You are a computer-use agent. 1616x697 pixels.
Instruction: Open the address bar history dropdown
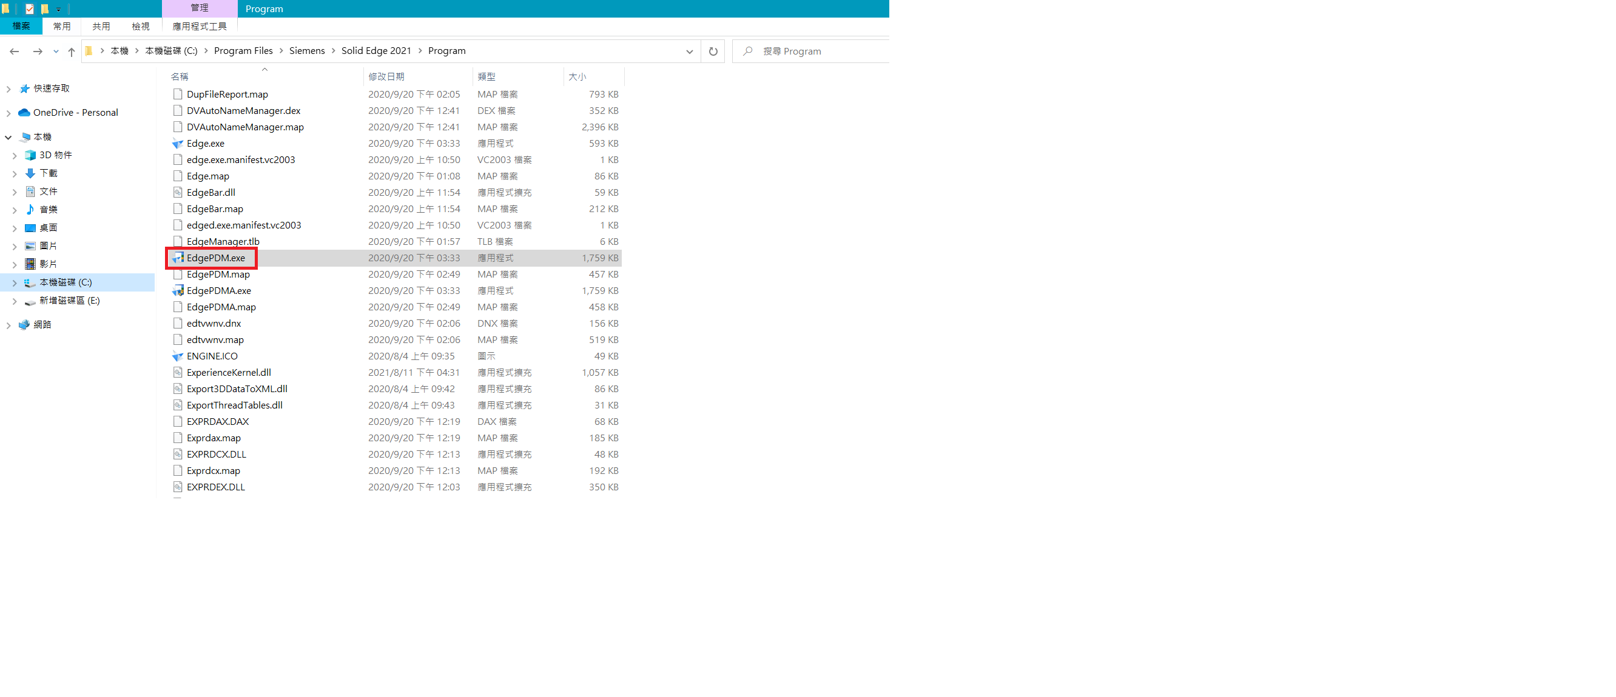(690, 52)
